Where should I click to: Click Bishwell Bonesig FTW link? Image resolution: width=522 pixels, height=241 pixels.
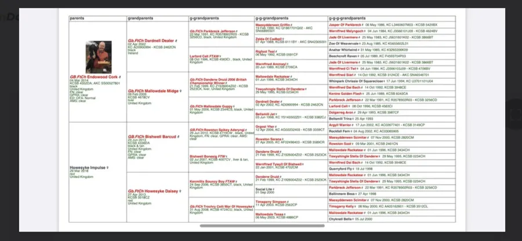tap(207, 156)
